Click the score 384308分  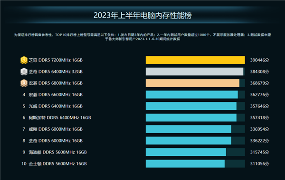coord(259,72)
